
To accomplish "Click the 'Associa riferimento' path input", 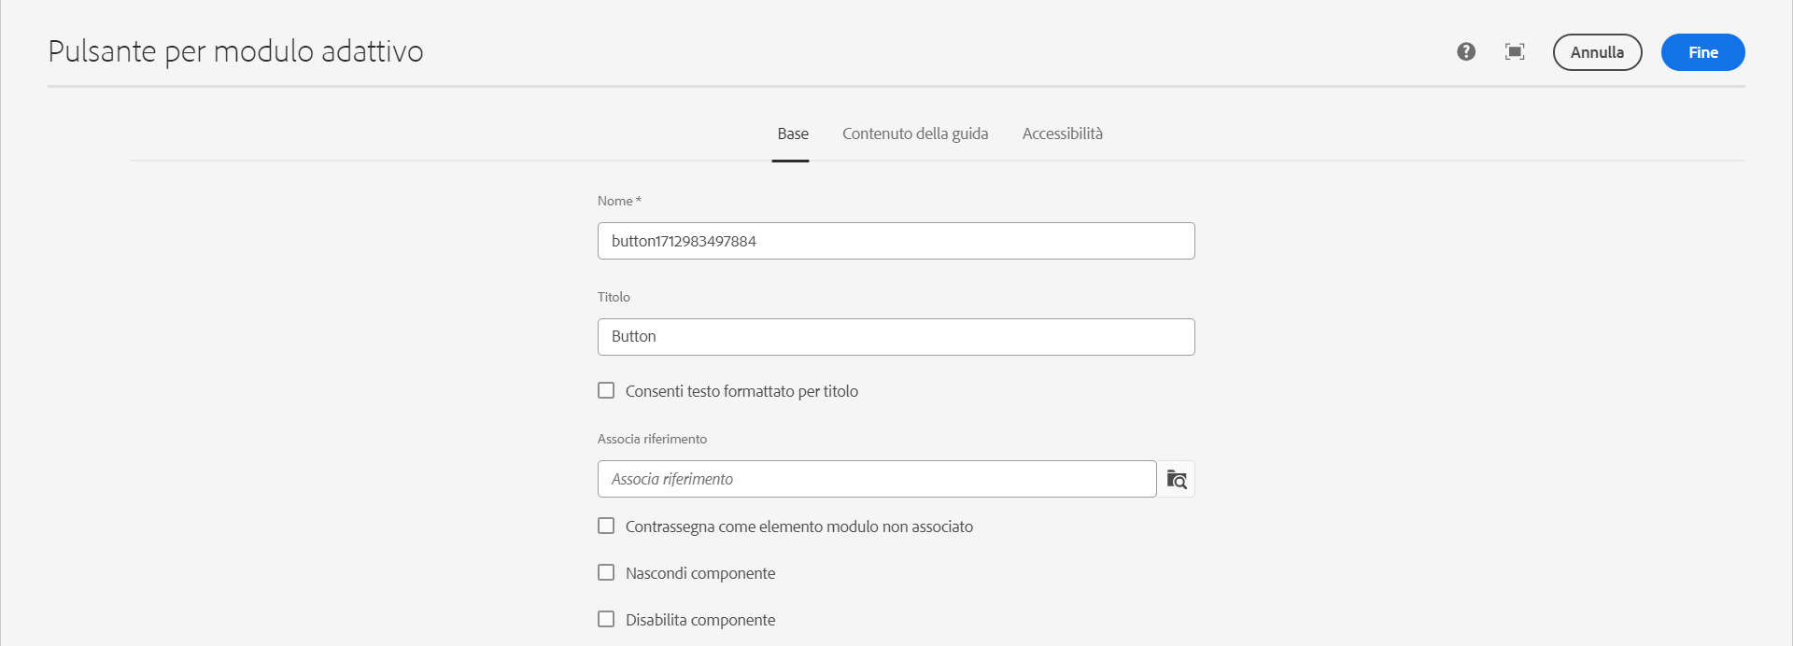I will [876, 479].
